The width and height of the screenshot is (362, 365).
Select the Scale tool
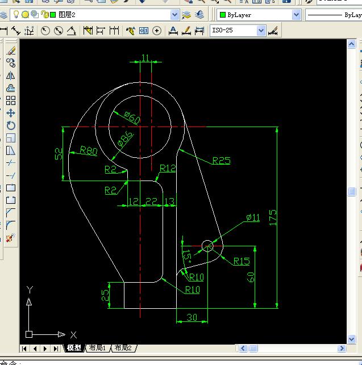pos(11,138)
